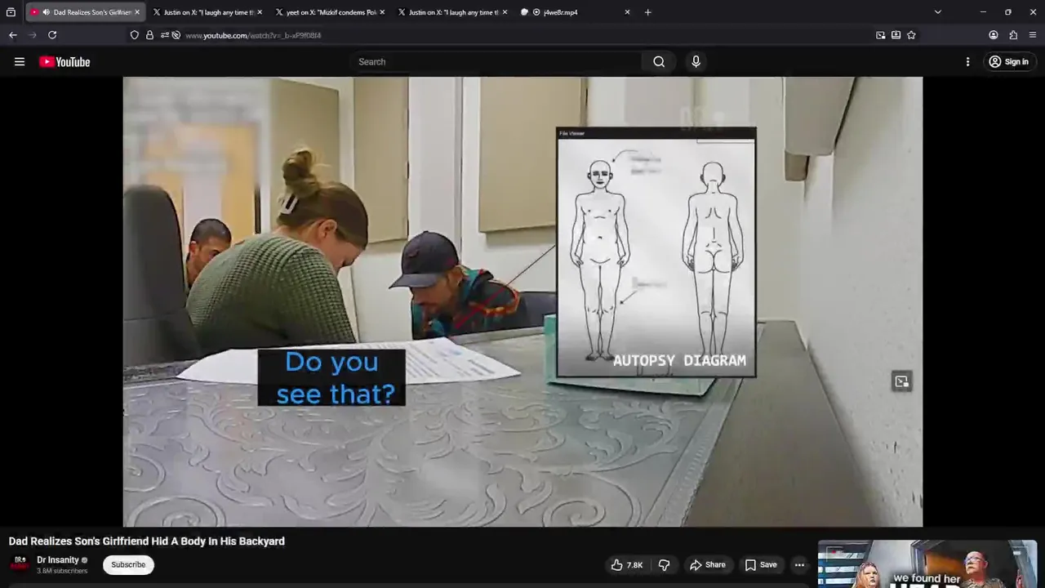Like the video with 7.8K likes

[x=627, y=565]
